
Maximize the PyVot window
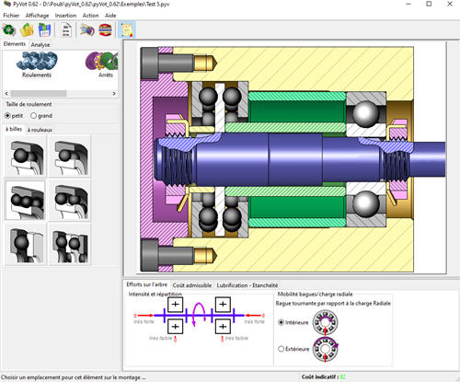(x=429, y=4)
